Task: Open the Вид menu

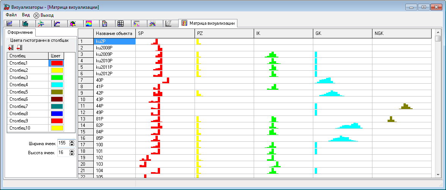Action: click(x=26, y=15)
